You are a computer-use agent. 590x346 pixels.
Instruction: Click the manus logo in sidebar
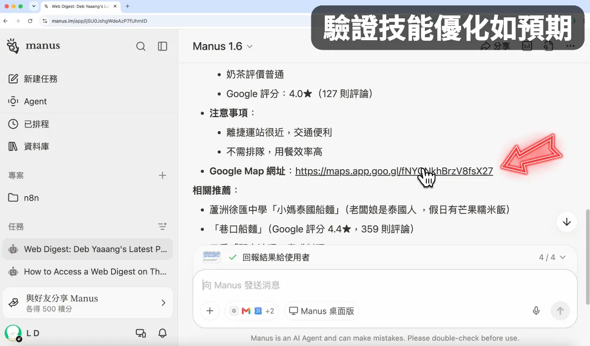[x=33, y=46]
